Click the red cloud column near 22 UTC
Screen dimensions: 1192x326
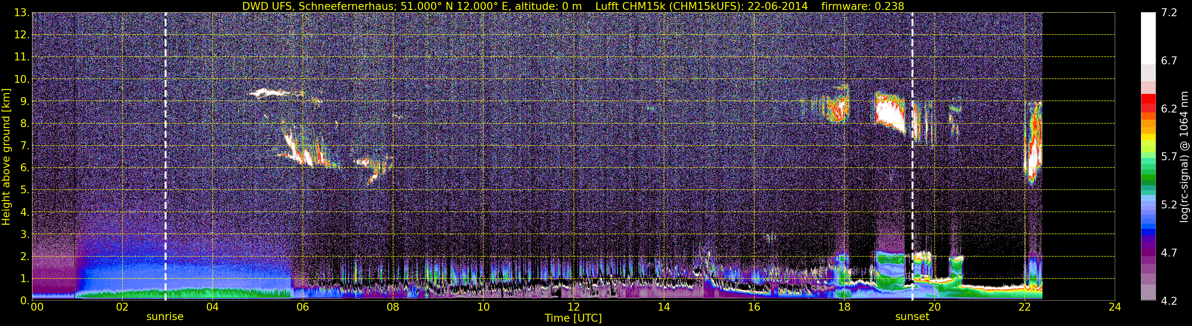tap(1032, 143)
